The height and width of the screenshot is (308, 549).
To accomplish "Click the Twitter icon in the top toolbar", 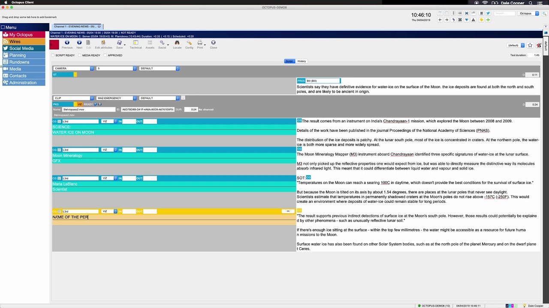I will pos(489,13).
